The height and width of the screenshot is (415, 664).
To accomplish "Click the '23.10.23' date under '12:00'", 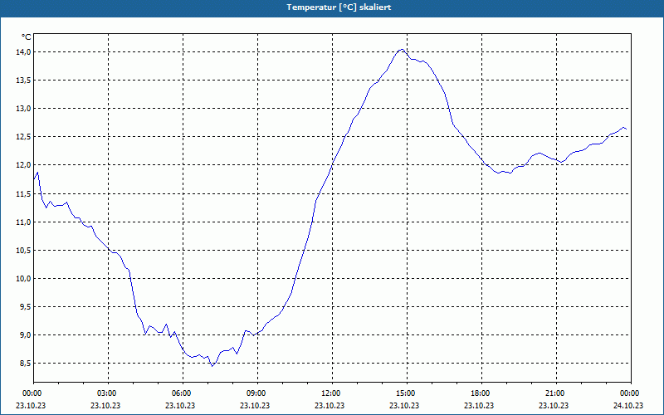I will tap(330, 405).
